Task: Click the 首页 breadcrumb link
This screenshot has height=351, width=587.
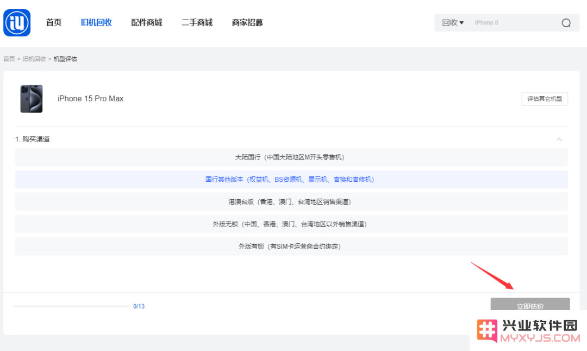Action: 9,59
